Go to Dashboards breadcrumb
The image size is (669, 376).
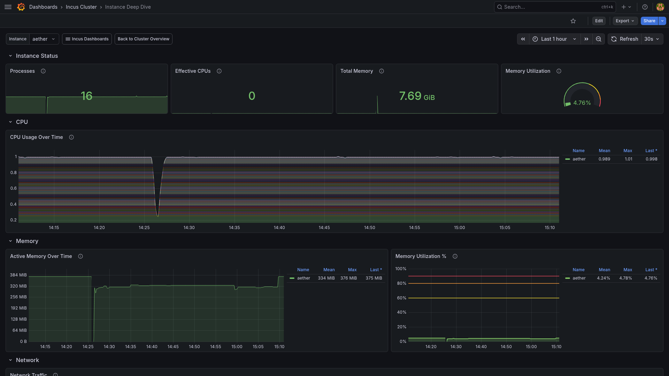pos(43,7)
